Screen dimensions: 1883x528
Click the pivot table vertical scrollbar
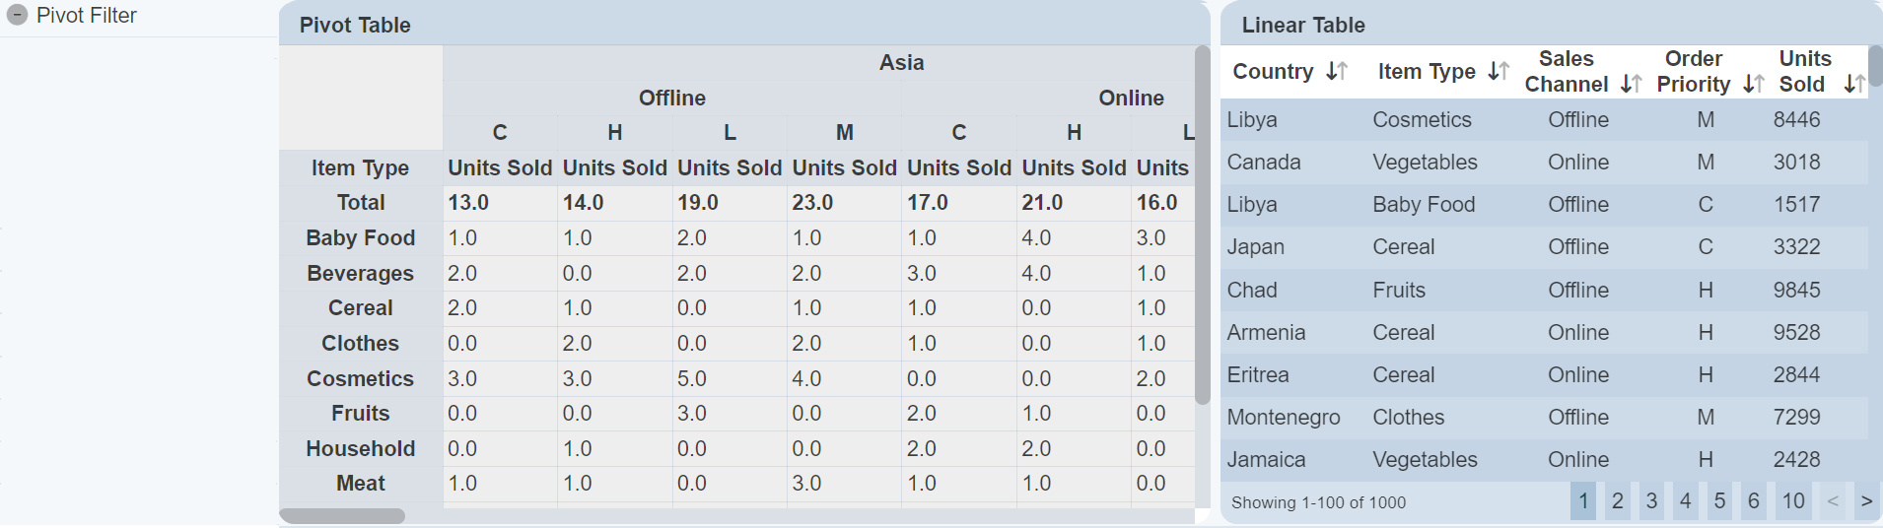point(1202,225)
